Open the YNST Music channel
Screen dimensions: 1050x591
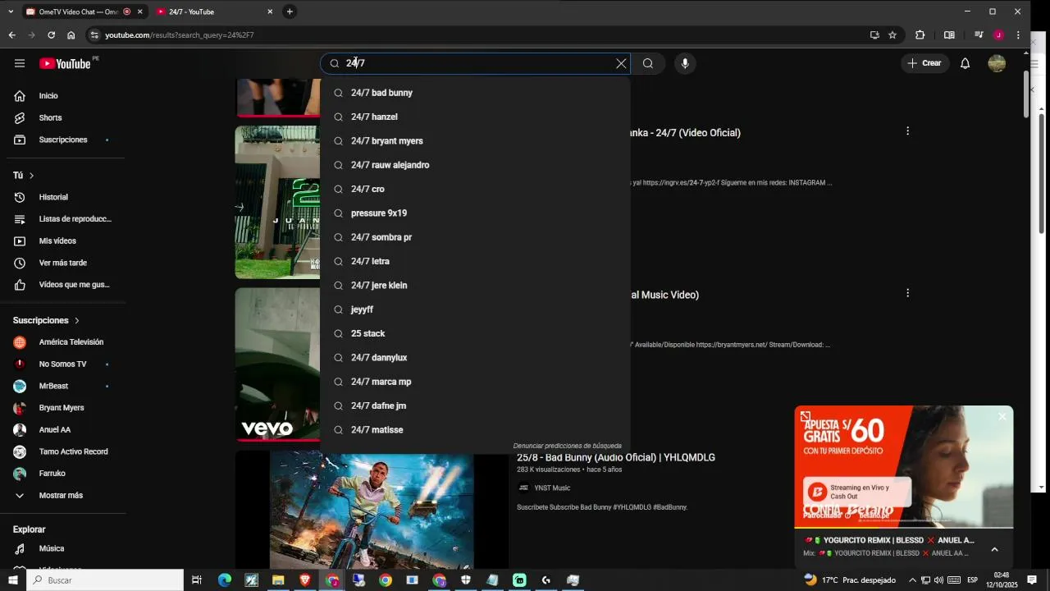[x=552, y=488]
